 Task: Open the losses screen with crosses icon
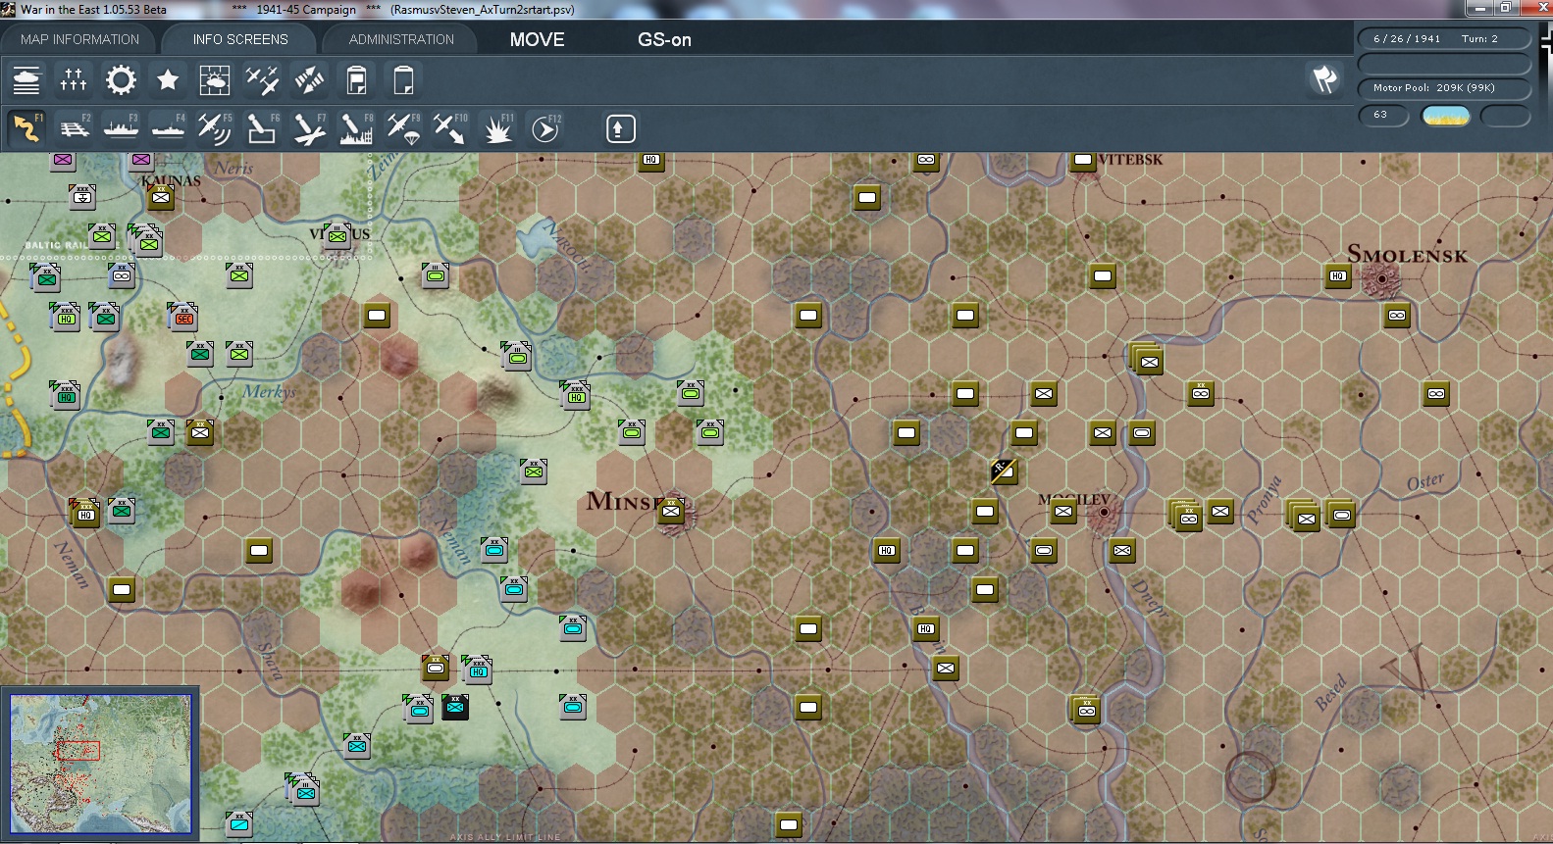(74, 79)
